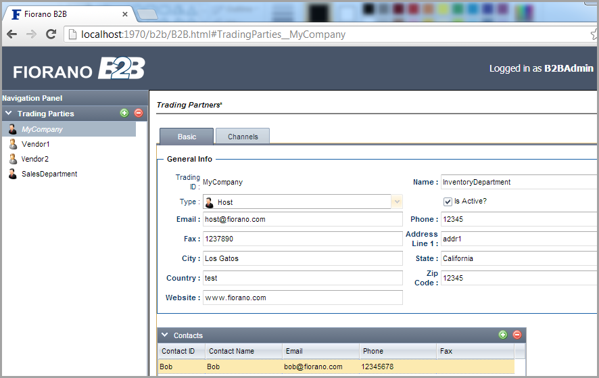Sort contacts by Email column header
Image resolution: width=599 pixels, height=378 pixels.
(321, 351)
